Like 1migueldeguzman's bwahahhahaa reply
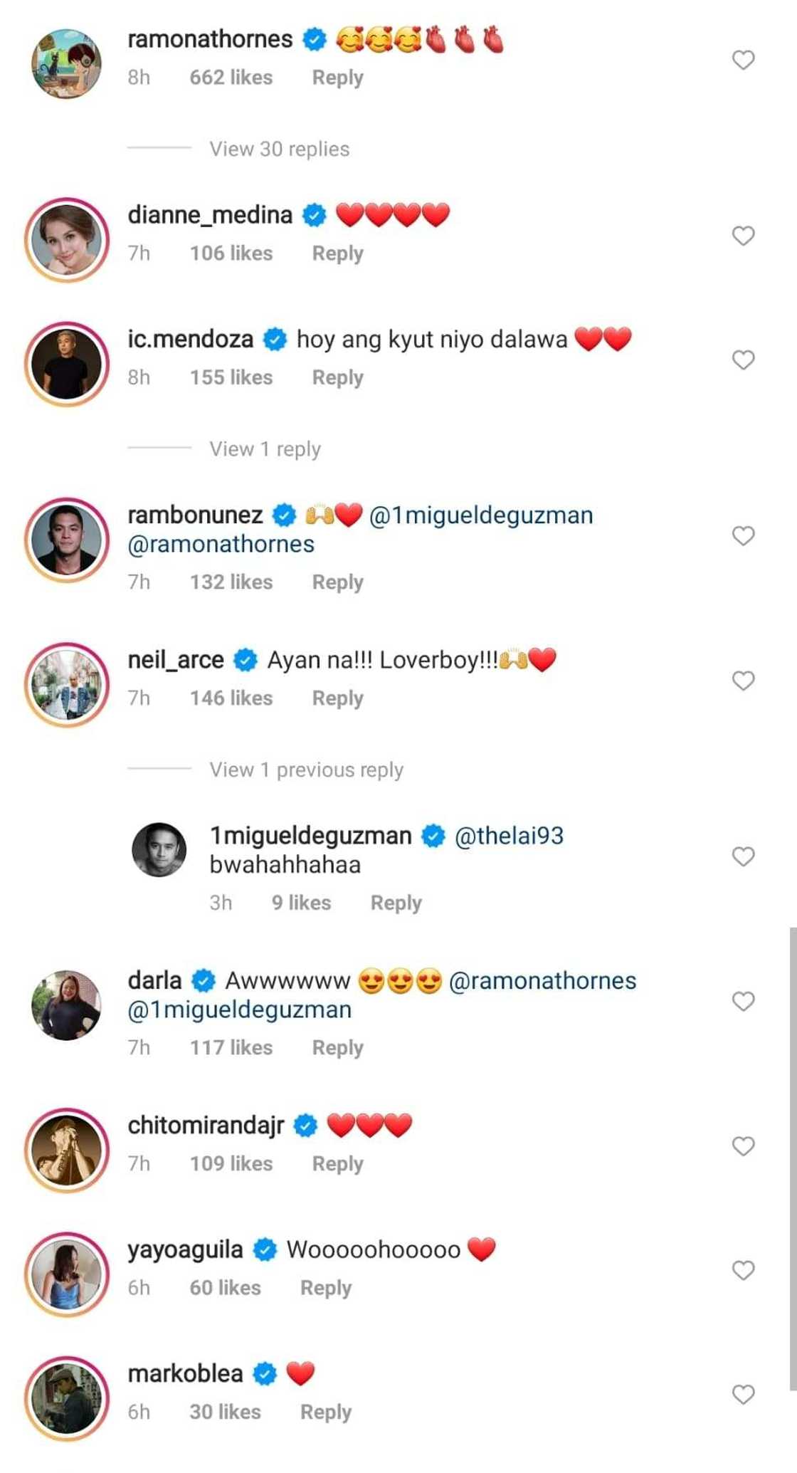 pos(743,856)
